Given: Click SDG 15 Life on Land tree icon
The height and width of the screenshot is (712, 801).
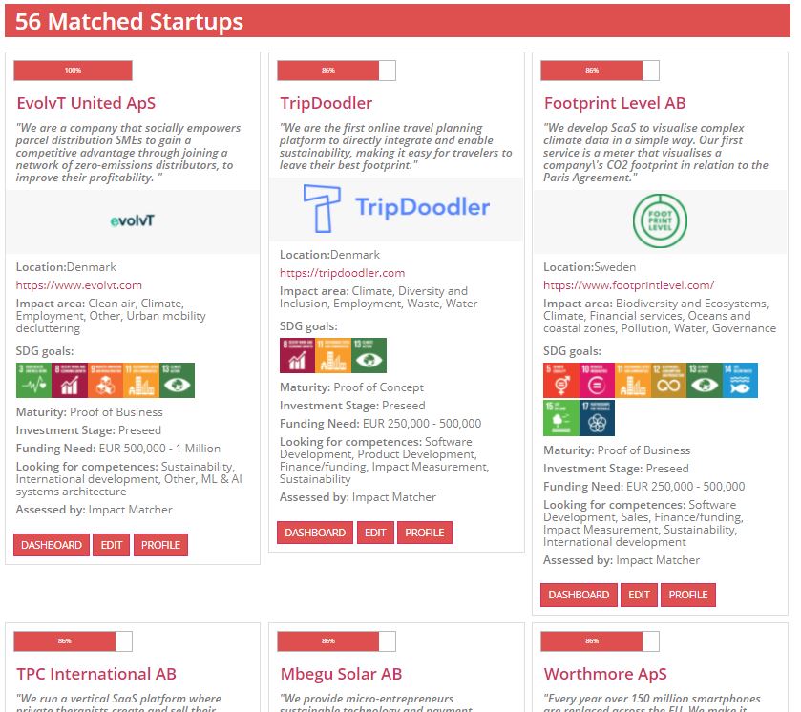Looking at the screenshot, I should coord(561,418).
